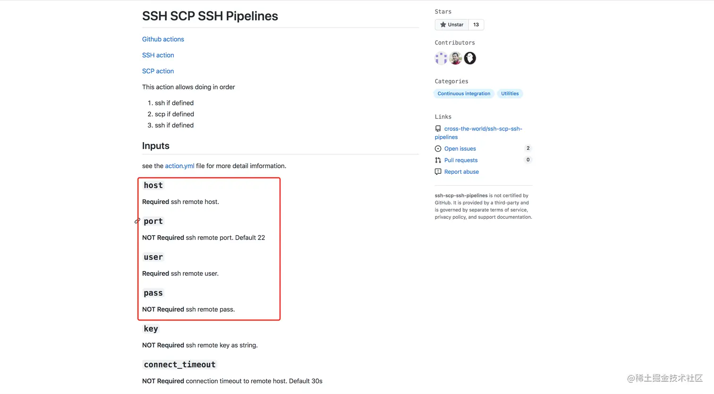
Task: Open the second contributor's photo avatar
Action: point(456,58)
